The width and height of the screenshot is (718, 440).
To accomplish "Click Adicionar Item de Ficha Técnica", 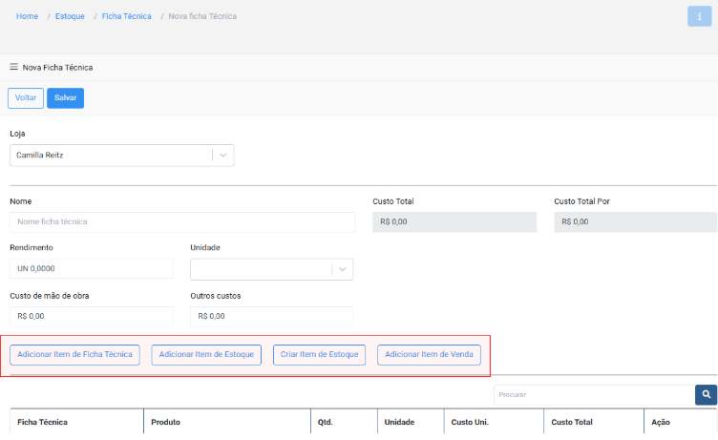I will 75,355.
